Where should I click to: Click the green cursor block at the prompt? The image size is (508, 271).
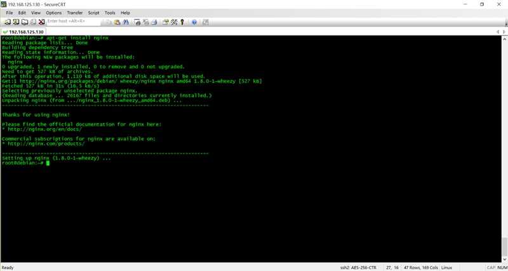click(x=48, y=163)
